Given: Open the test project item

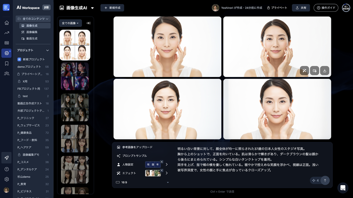Looking at the screenshot, I should [33, 96].
